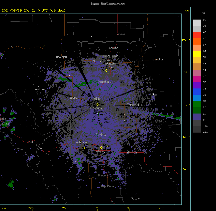Click the Okotoks town label

tap(103, 175)
